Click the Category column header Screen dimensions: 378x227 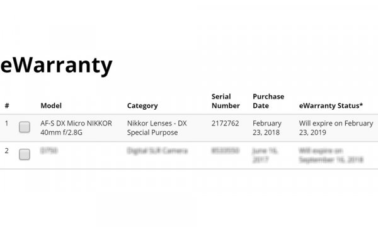click(x=142, y=106)
